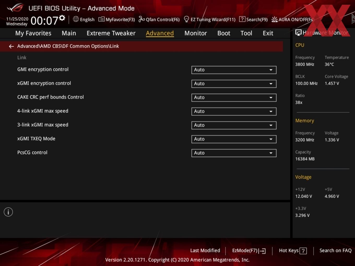The image size is (355, 266).
Task: Open Search on FAQ link
Action: coord(335,251)
